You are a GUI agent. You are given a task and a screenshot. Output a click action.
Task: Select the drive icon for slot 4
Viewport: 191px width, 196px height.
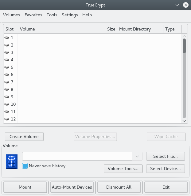coord(7,60)
